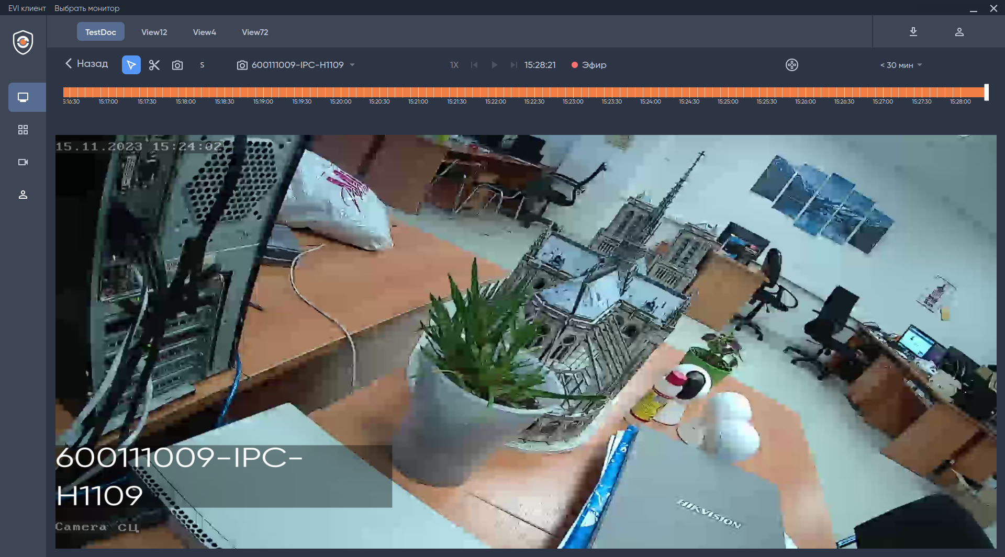This screenshot has height=557, width=1005.
Task: Open the users sidebar icon
Action: (x=23, y=195)
